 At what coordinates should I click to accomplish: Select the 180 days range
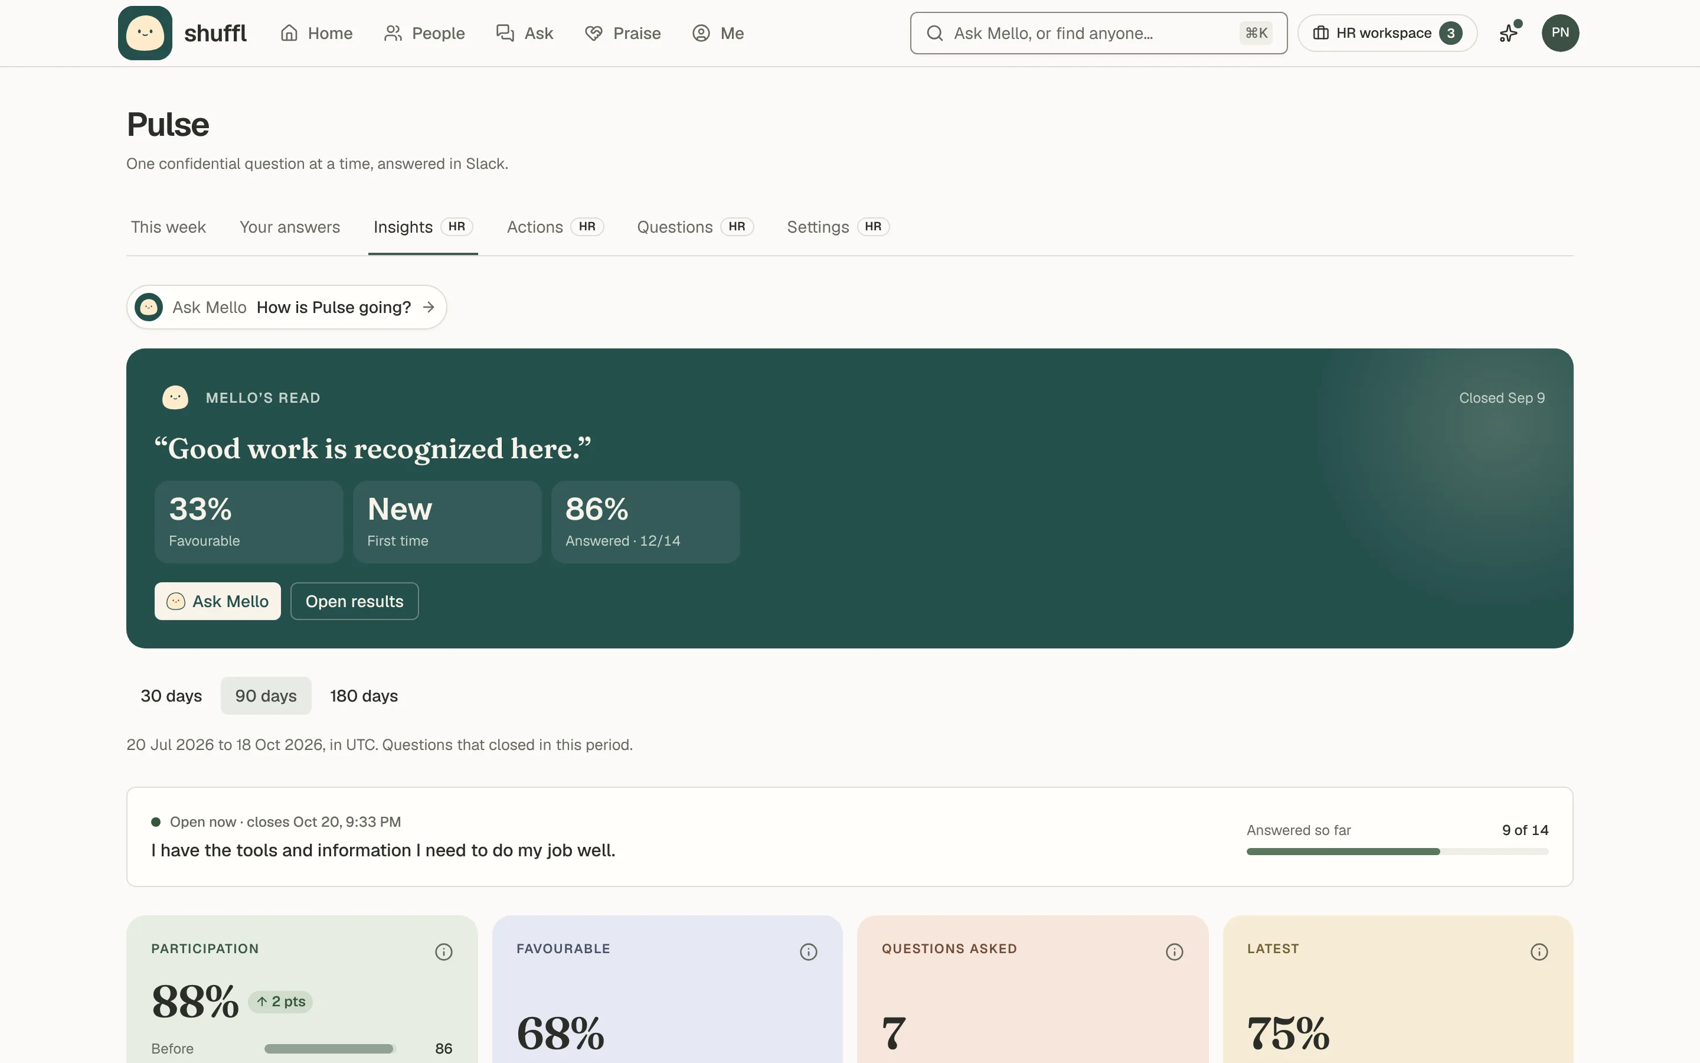pyautogui.click(x=364, y=696)
